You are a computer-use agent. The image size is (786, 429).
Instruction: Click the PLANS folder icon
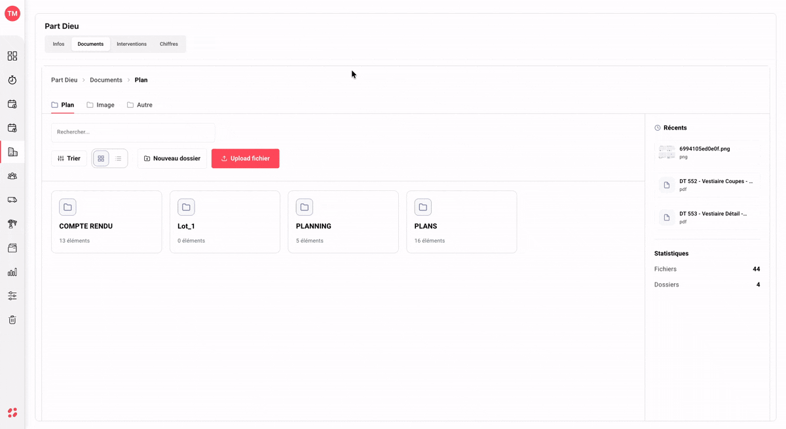[x=423, y=207]
